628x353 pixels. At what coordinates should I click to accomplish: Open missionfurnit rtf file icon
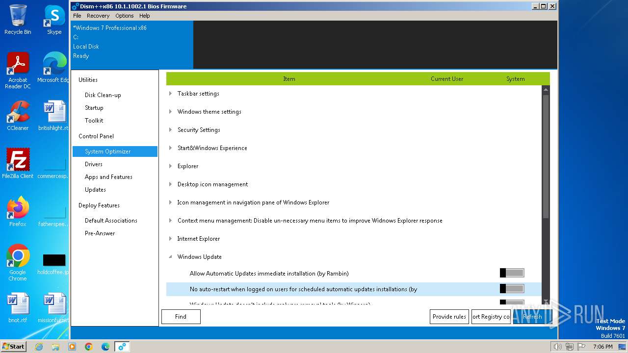pyautogui.click(x=53, y=308)
